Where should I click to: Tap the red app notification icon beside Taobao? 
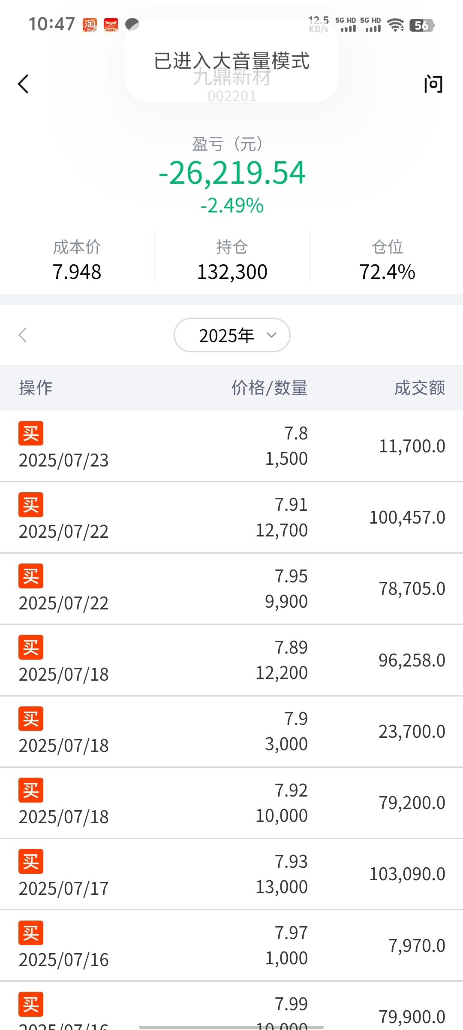pos(111,25)
